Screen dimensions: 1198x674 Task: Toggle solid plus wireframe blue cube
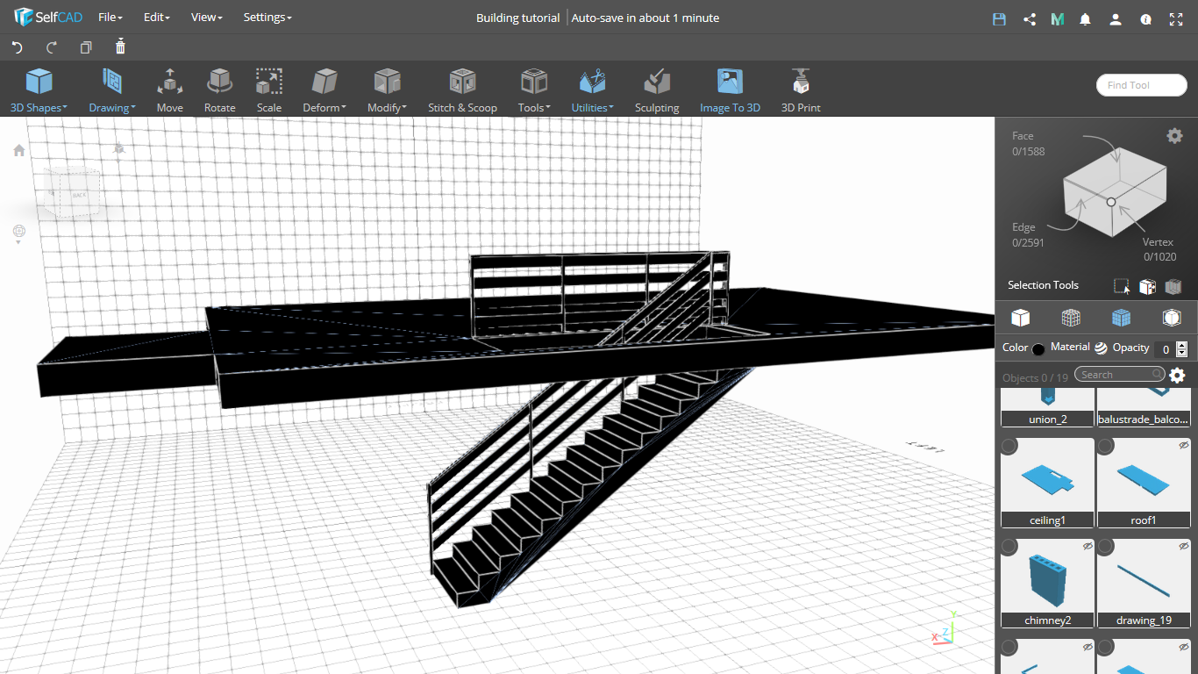click(x=1121, y=317)
